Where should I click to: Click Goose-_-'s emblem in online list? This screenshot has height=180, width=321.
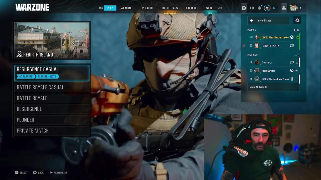tap(257, 62)
